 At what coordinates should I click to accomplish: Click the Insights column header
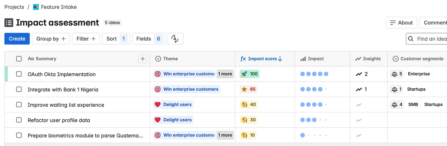tap(368, 59)
